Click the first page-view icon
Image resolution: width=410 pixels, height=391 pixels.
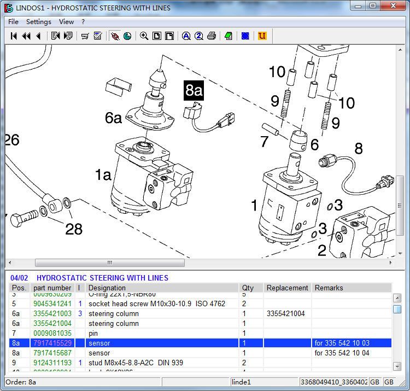pyautogui.click(x=157, y=36)
